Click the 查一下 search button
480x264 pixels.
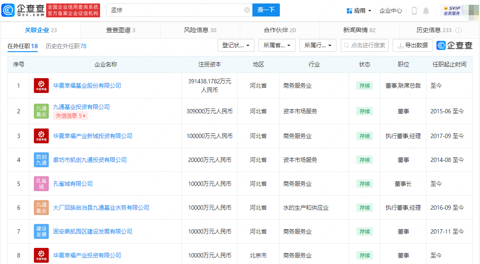coord(266,10)
